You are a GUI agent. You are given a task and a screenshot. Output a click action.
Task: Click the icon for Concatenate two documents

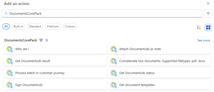coord(114,61)
